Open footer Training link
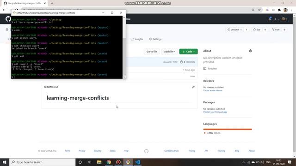Viewport: 296px width, 166px height. pyautogui.click(x=221, y=151)
